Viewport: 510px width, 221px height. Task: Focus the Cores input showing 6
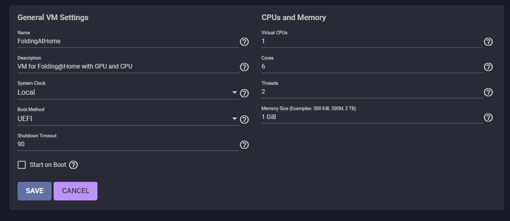[371, 66]
